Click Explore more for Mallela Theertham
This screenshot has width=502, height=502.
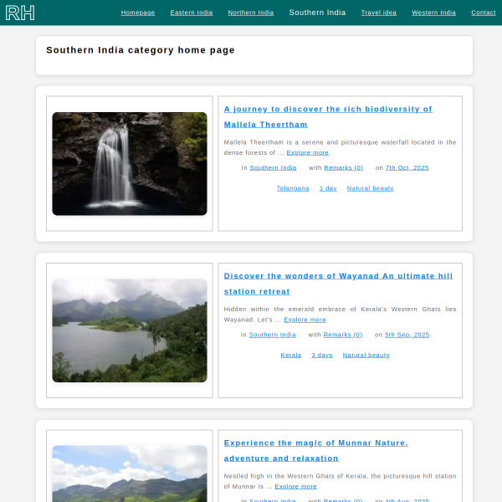click(307, 152)
